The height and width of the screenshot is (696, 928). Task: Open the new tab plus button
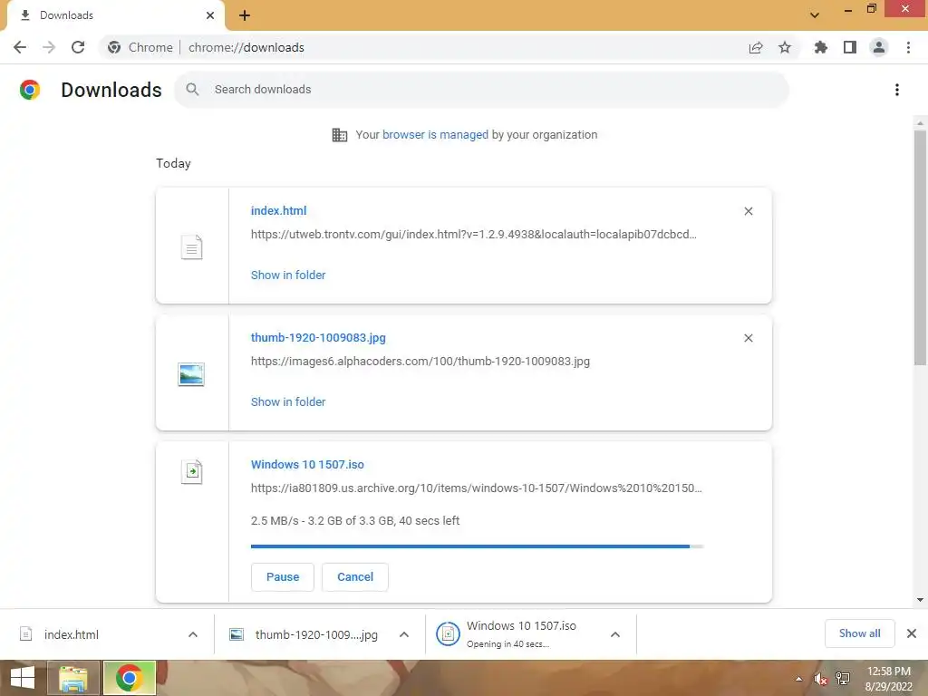coord(245,15)
